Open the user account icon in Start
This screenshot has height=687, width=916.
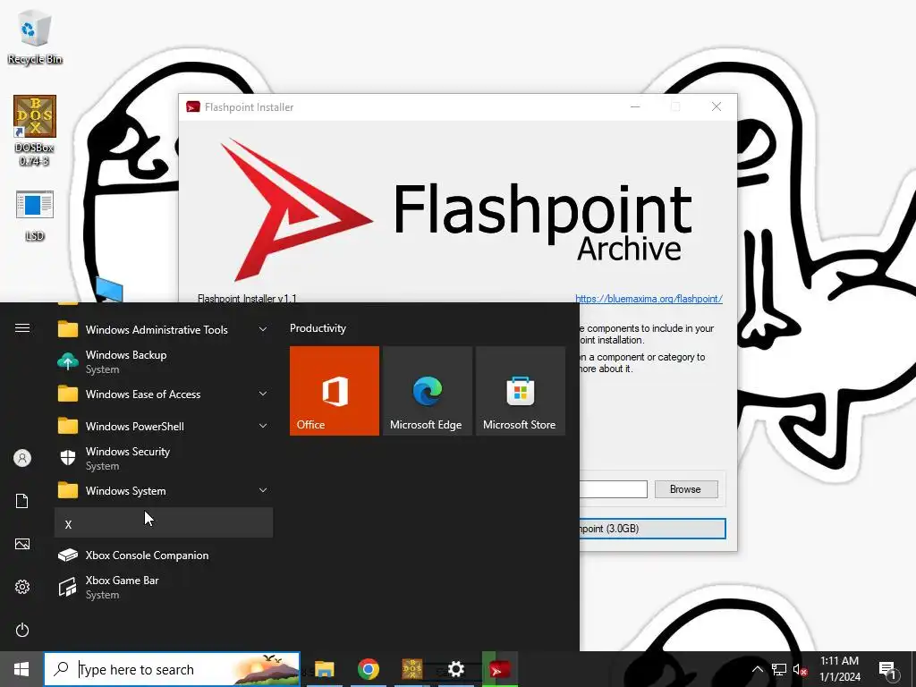pos(22,458)
